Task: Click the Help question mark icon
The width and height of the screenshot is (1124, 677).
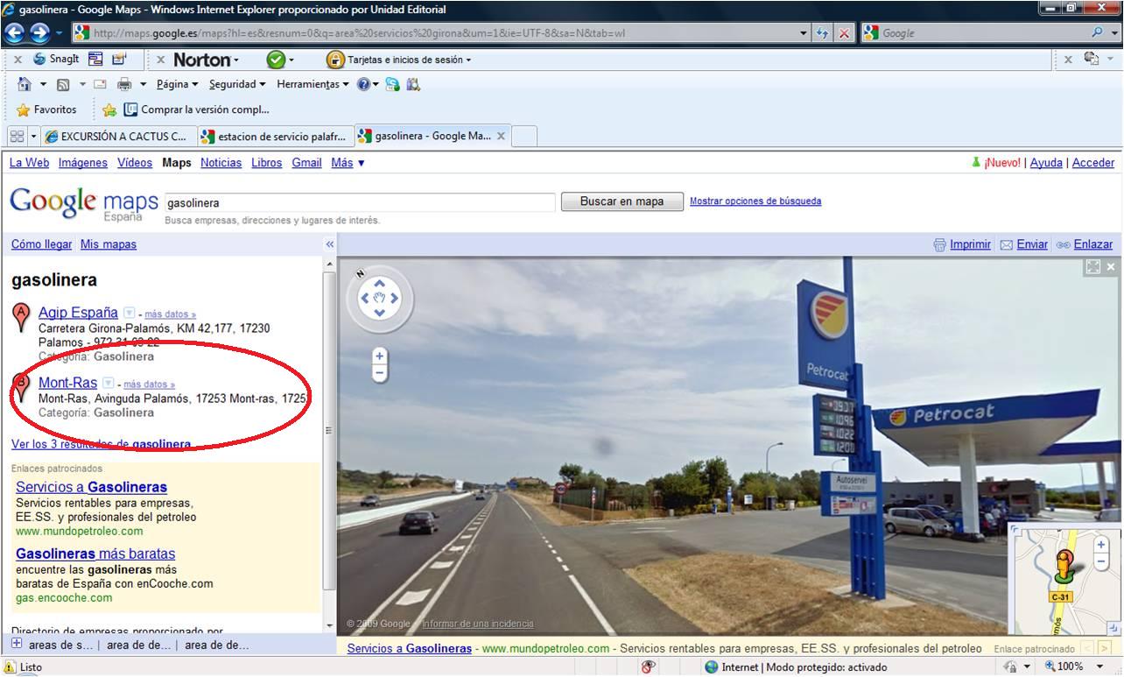Action: tap(363, 84)
